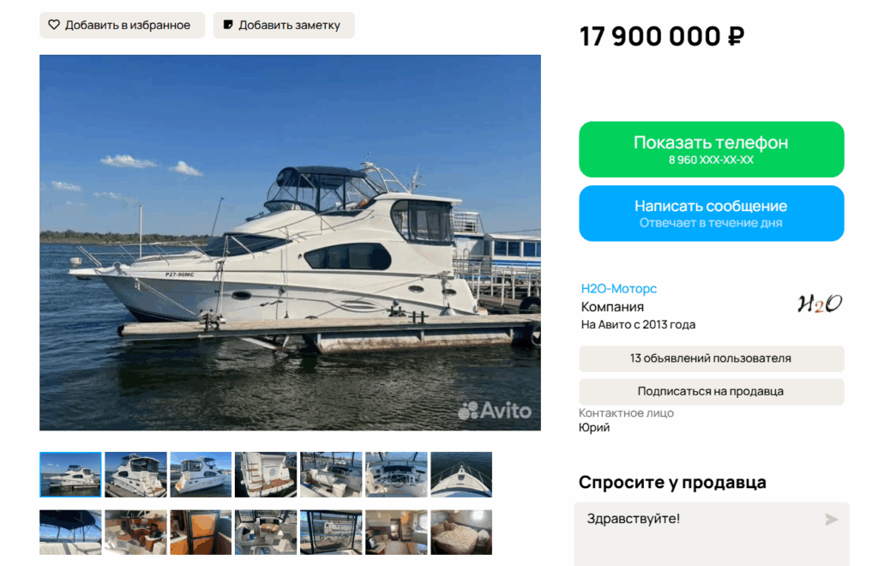Select the helm cockpit thumbnail in the top row
878x566 pixels.
tap(396, 474)
